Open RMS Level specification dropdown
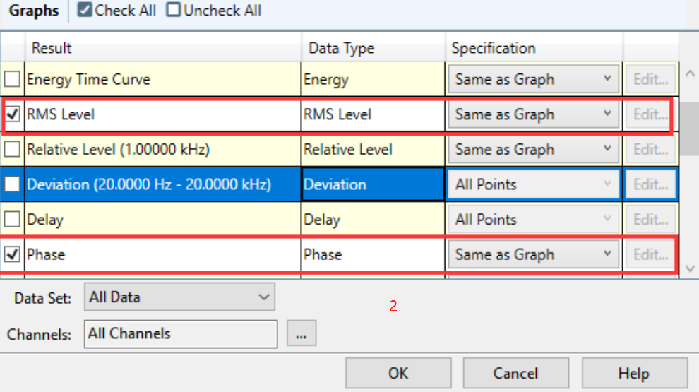699x392 pixels. tap(534, 114)
